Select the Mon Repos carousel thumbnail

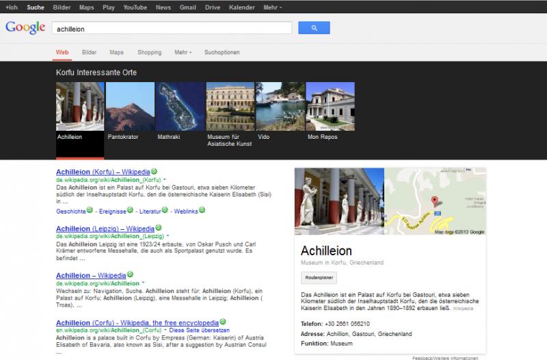[x=330, y=106]
